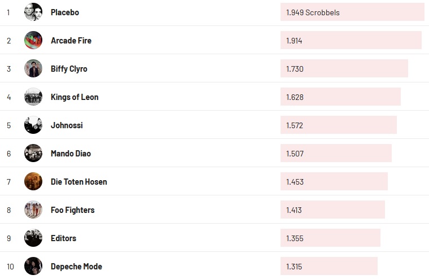Click Kings of Leon avatar

pyautogui.click(x=33, y=97)
